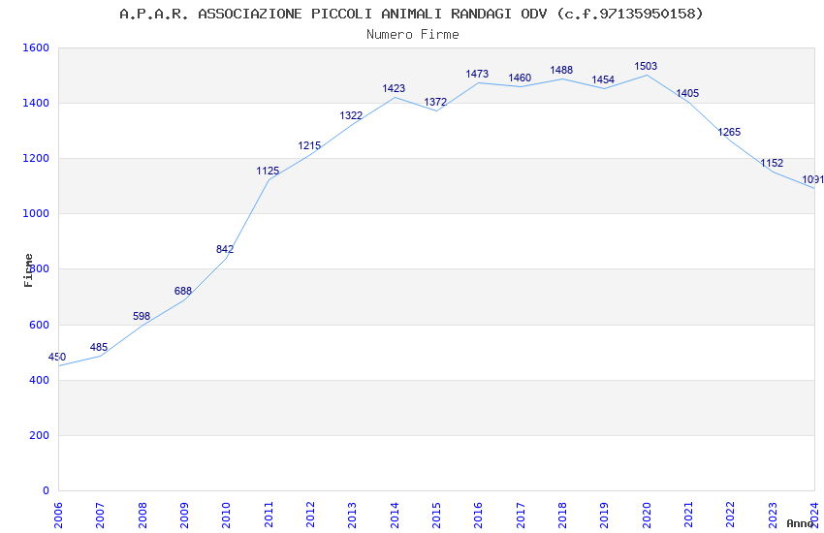Screen dimensions: 824x533
Task: Select the 688 data label
Action: [183, 291]
